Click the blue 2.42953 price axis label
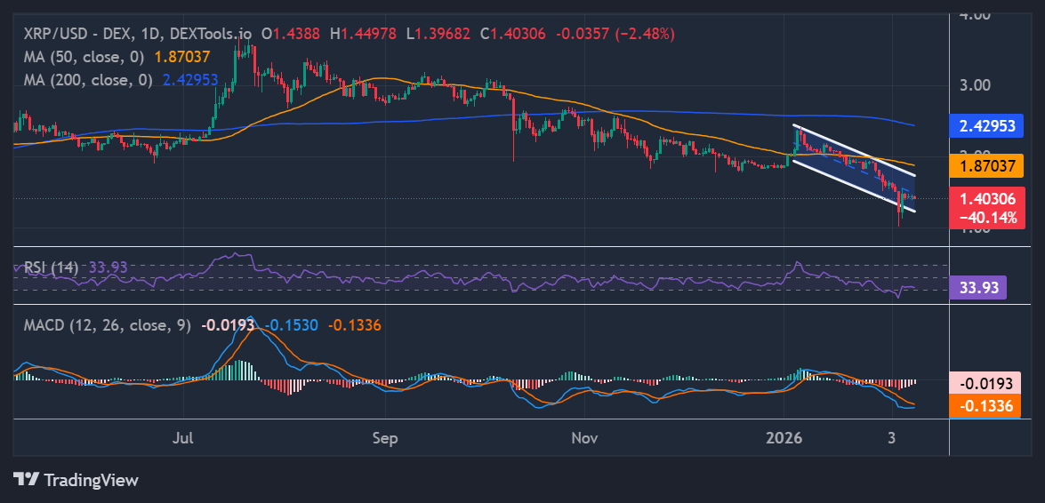Image resolution: width=1045 pixels, height=503 pixels. (986, 126)
